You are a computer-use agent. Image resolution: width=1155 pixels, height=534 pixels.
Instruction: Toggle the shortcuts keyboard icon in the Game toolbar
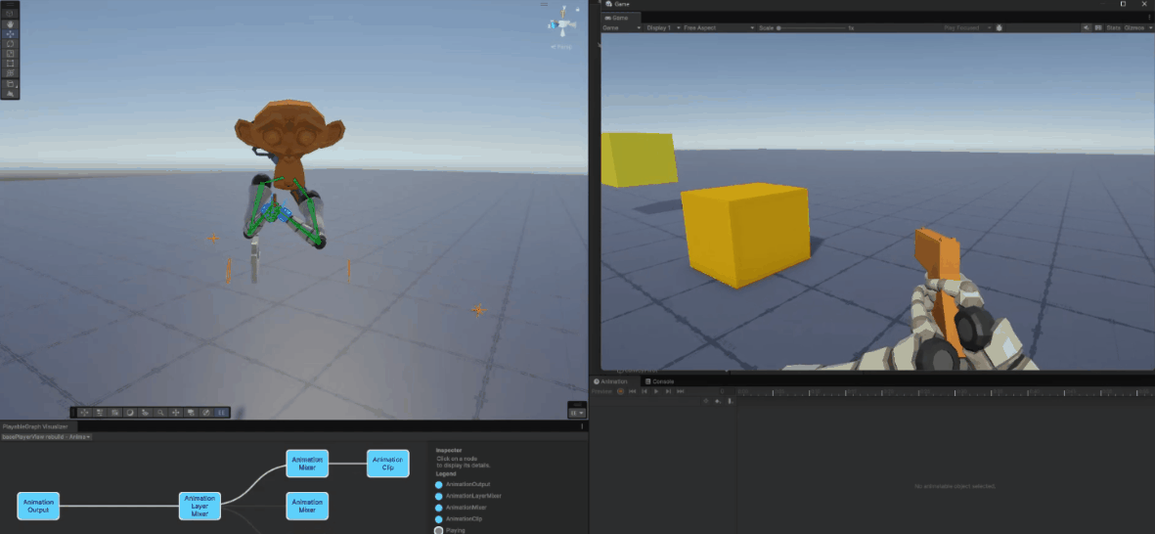coord(1098,28)
